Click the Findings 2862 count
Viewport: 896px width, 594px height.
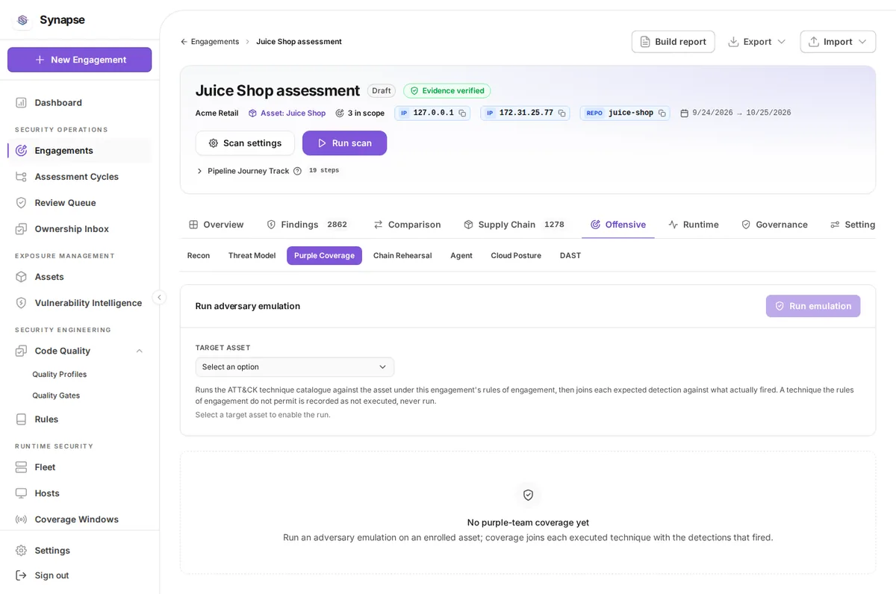[337, 225]
